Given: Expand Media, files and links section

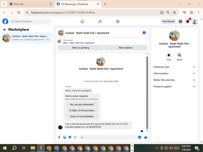Looking at the screenshot, I should click(x=174, y=80).
